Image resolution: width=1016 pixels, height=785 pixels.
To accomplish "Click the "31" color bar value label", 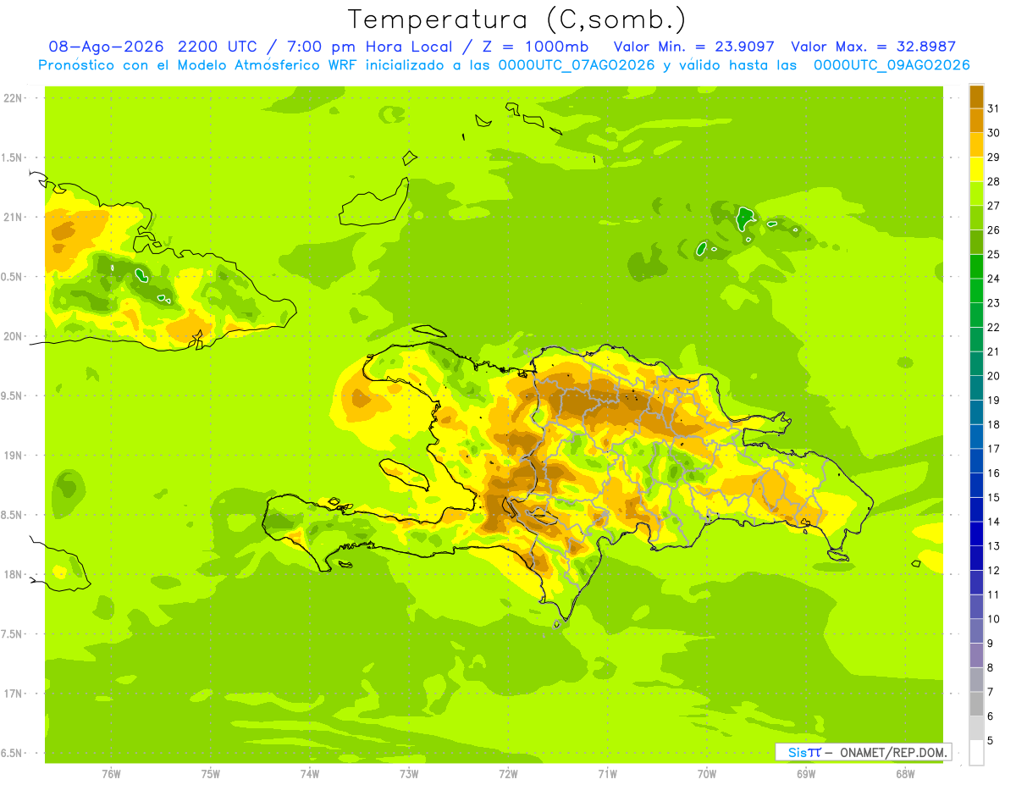I will [994, 108].
